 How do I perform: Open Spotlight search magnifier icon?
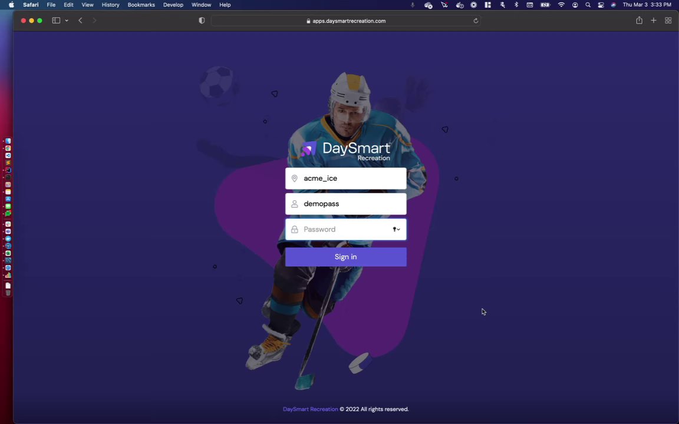[588, 5]
